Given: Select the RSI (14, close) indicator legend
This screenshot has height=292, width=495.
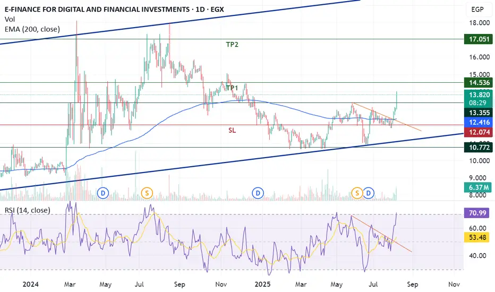Looking at the screenshot, I should coord(28,210).
